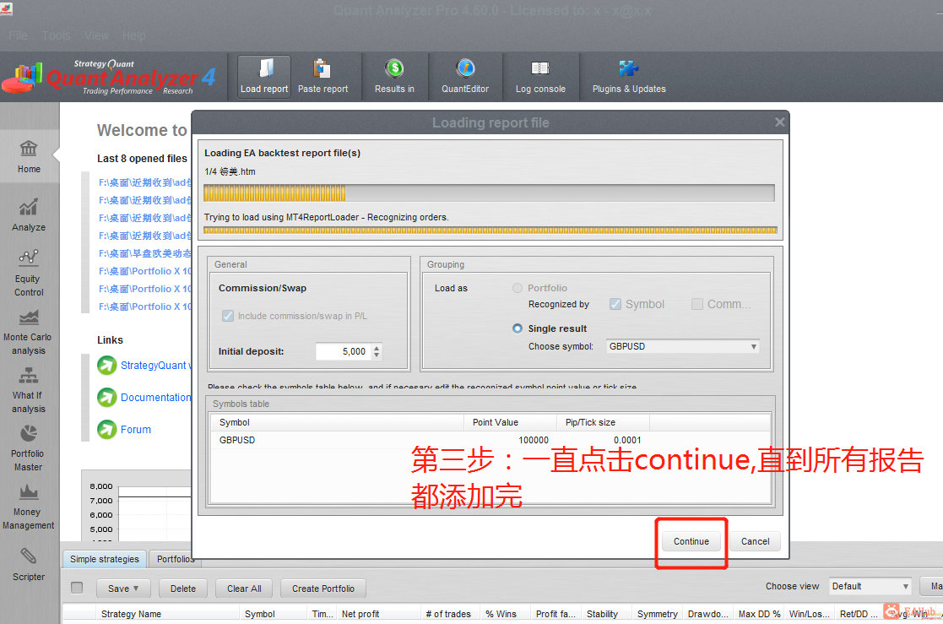Click the Create Portfolio button

click(323, 589)
